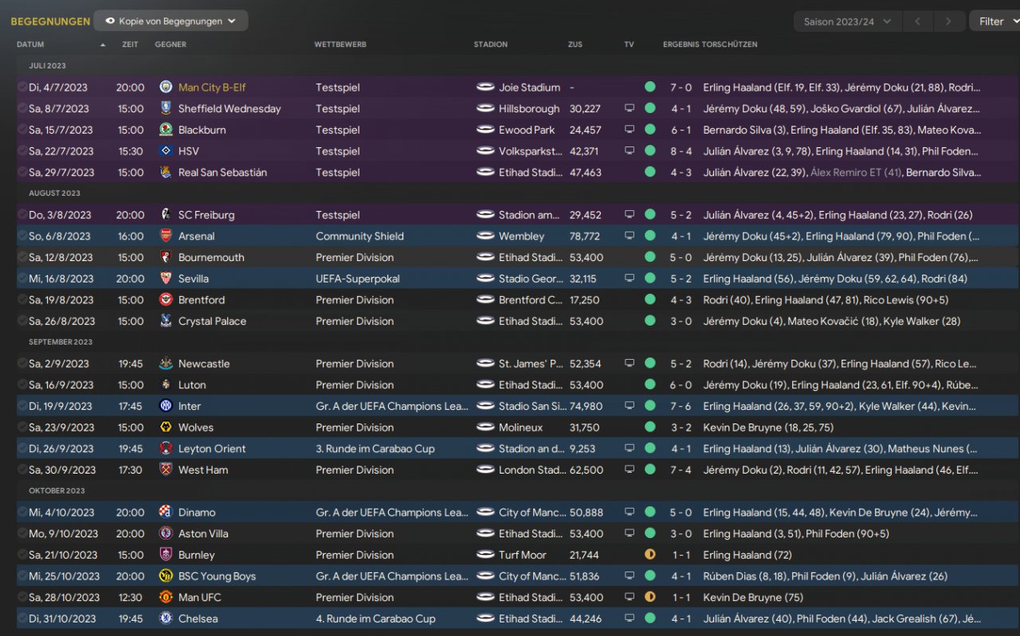Click the green win indicator for Luton
The width and height of the screenshot is (1020, 636).
pyautogui.click(x=650, y=384)
